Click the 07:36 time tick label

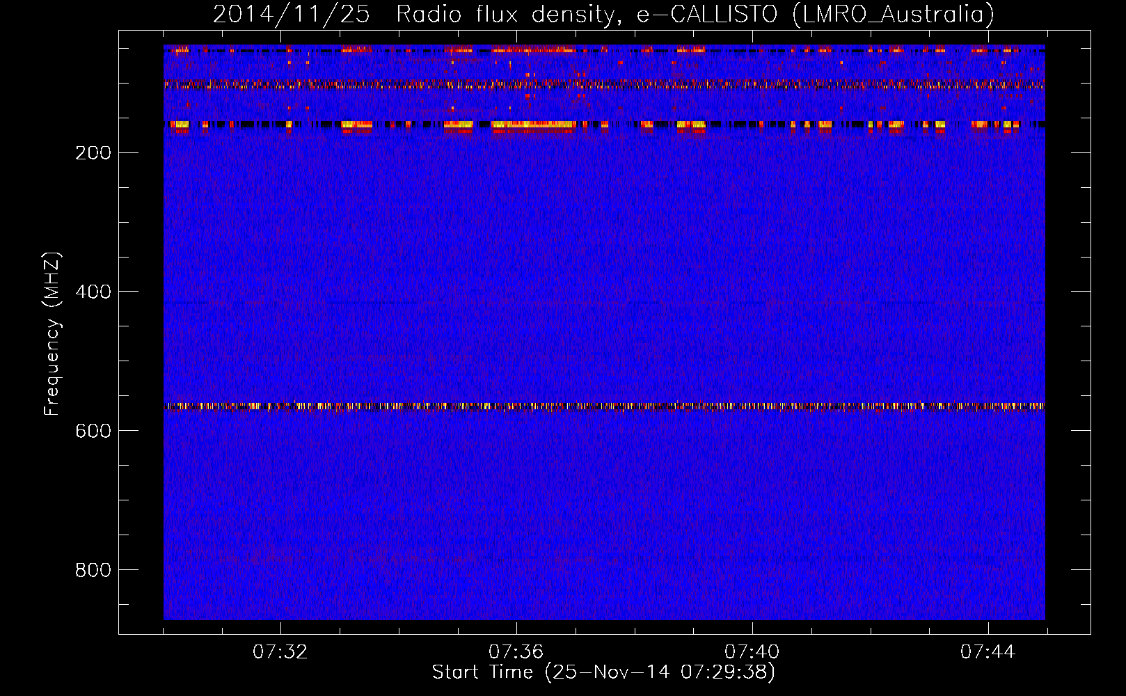pyautogui.click(x=516, y=652)
